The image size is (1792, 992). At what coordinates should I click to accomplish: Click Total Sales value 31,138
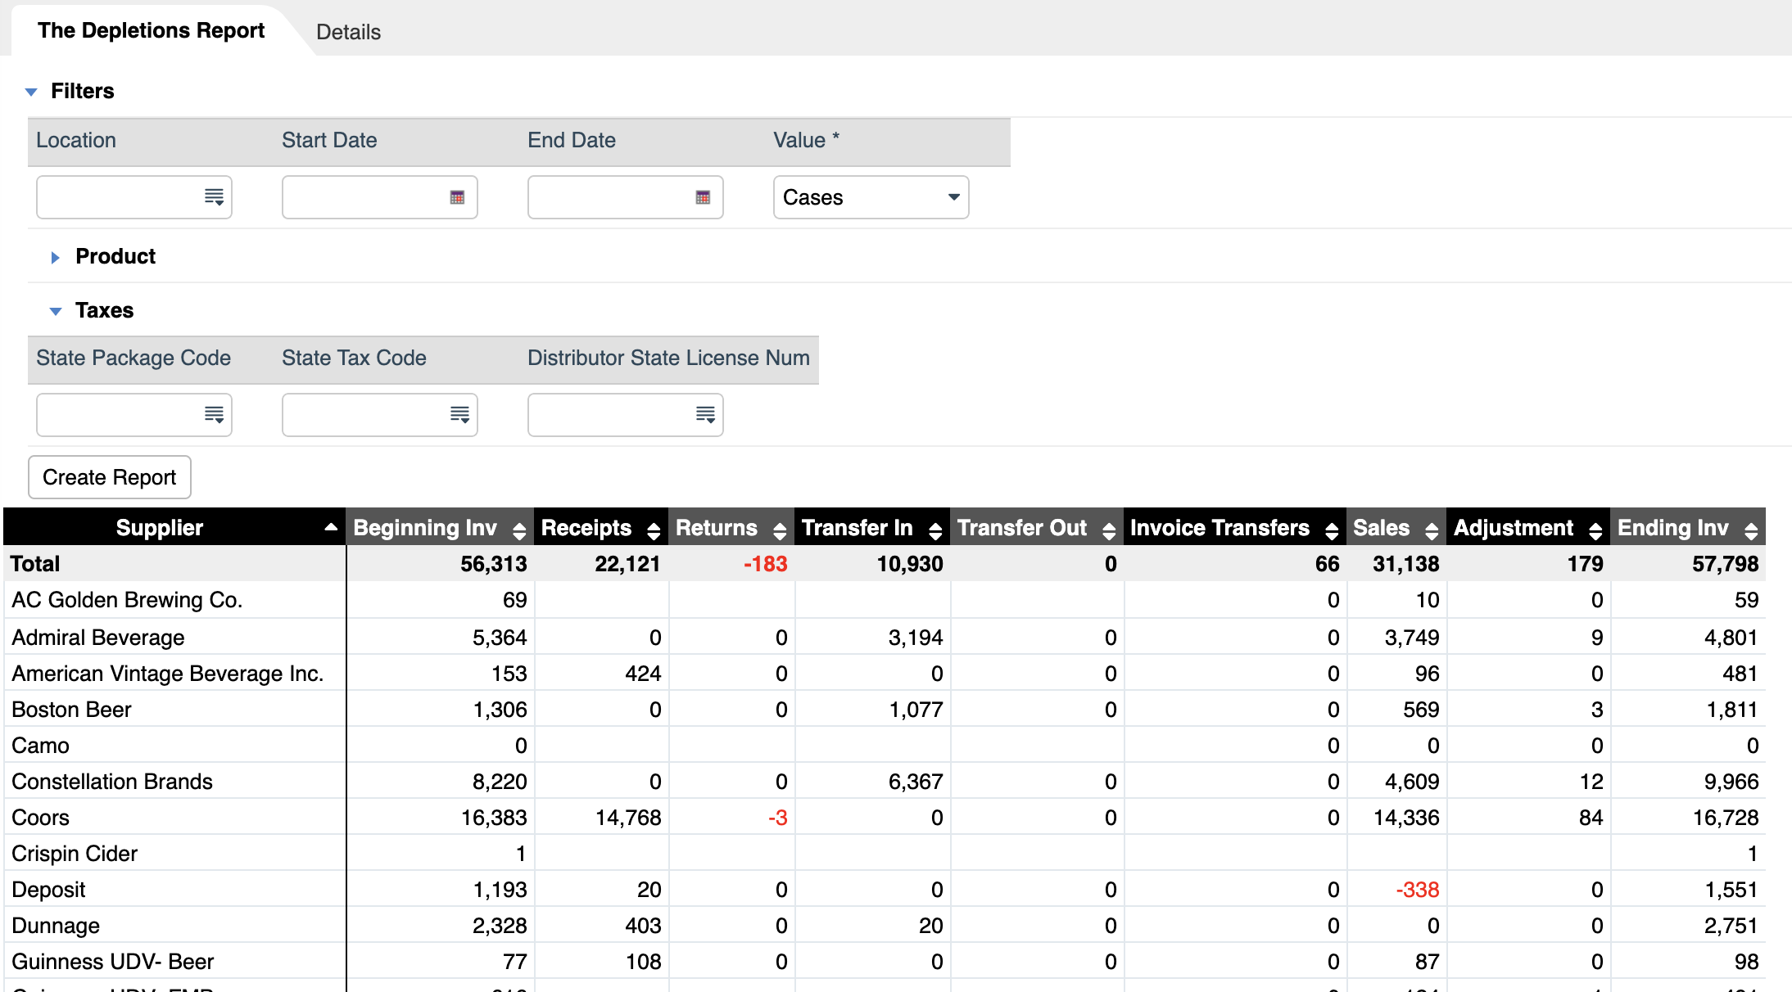[x=1406, y=564]
